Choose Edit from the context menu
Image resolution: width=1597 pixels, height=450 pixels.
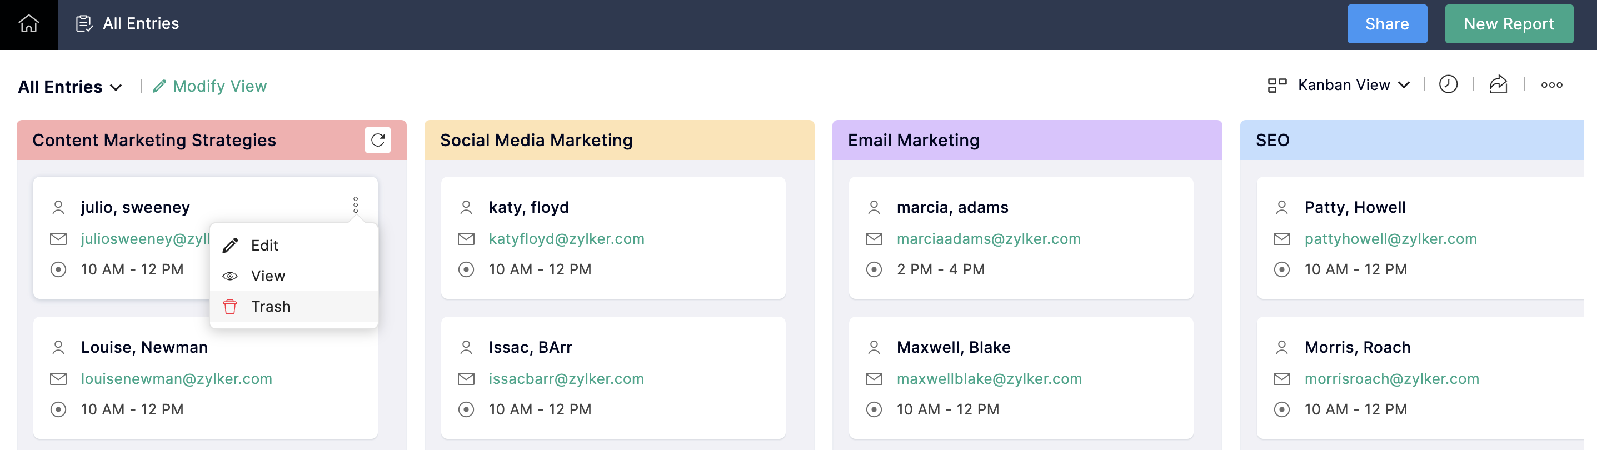tap(264, 246)
